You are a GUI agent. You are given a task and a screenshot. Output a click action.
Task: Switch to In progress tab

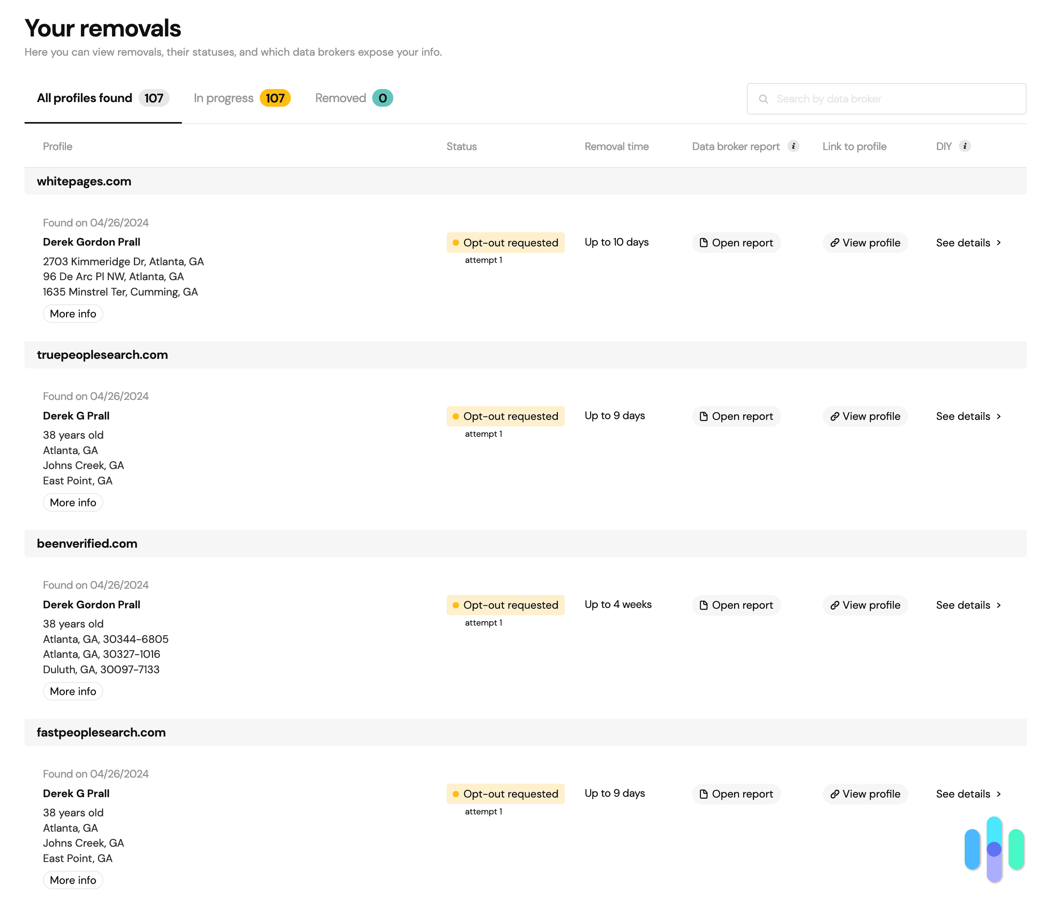tap(242, 98)
